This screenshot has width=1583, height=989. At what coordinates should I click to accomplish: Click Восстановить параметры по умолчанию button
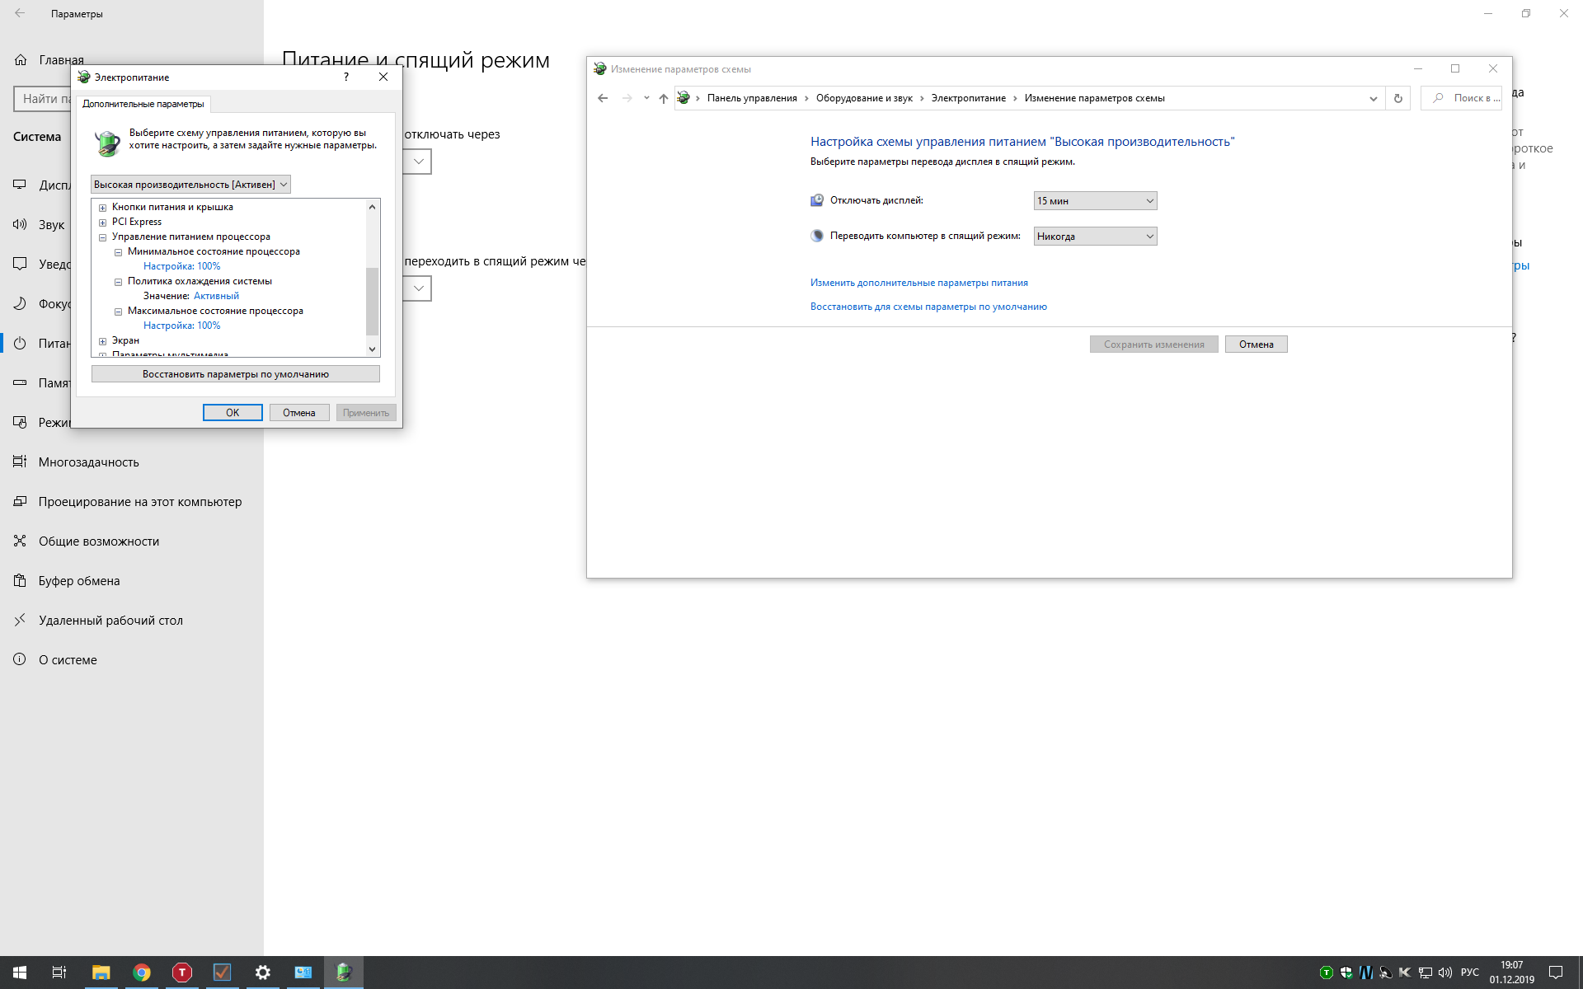coord(235,374)
